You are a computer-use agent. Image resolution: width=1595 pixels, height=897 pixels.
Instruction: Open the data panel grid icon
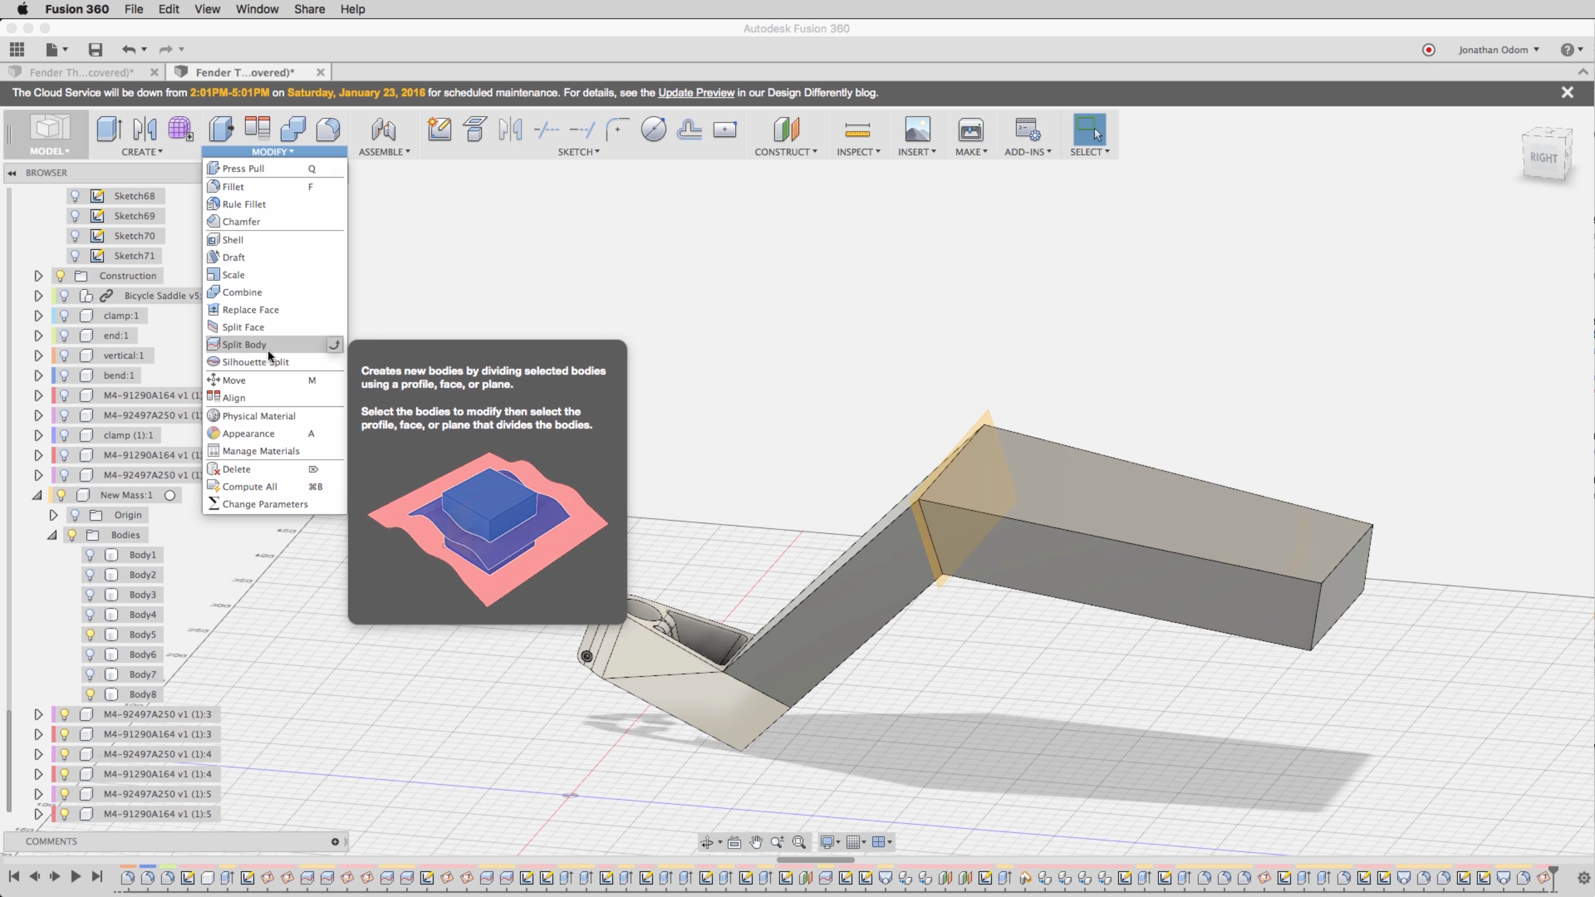pos(17,49)
